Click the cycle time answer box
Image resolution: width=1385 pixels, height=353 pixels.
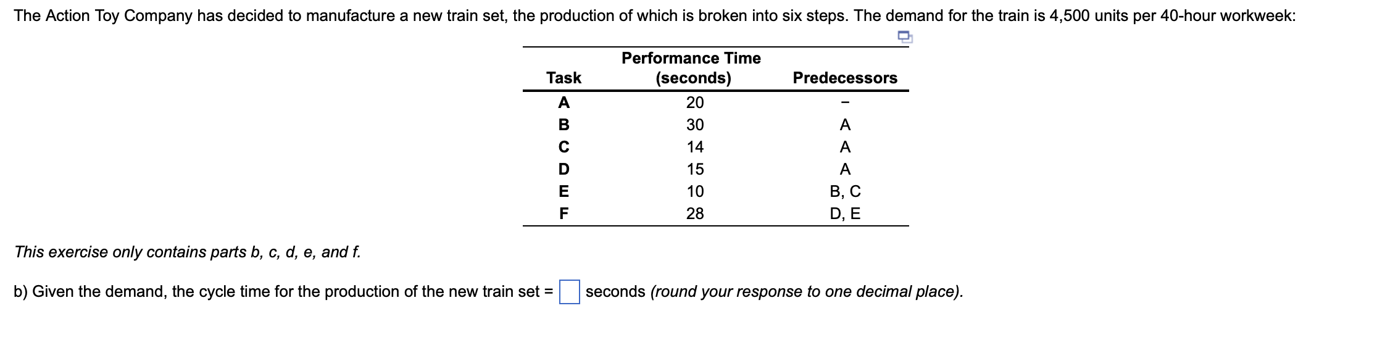coord(569,292)
